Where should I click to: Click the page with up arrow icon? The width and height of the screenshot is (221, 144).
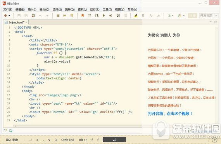pos(90,16)
